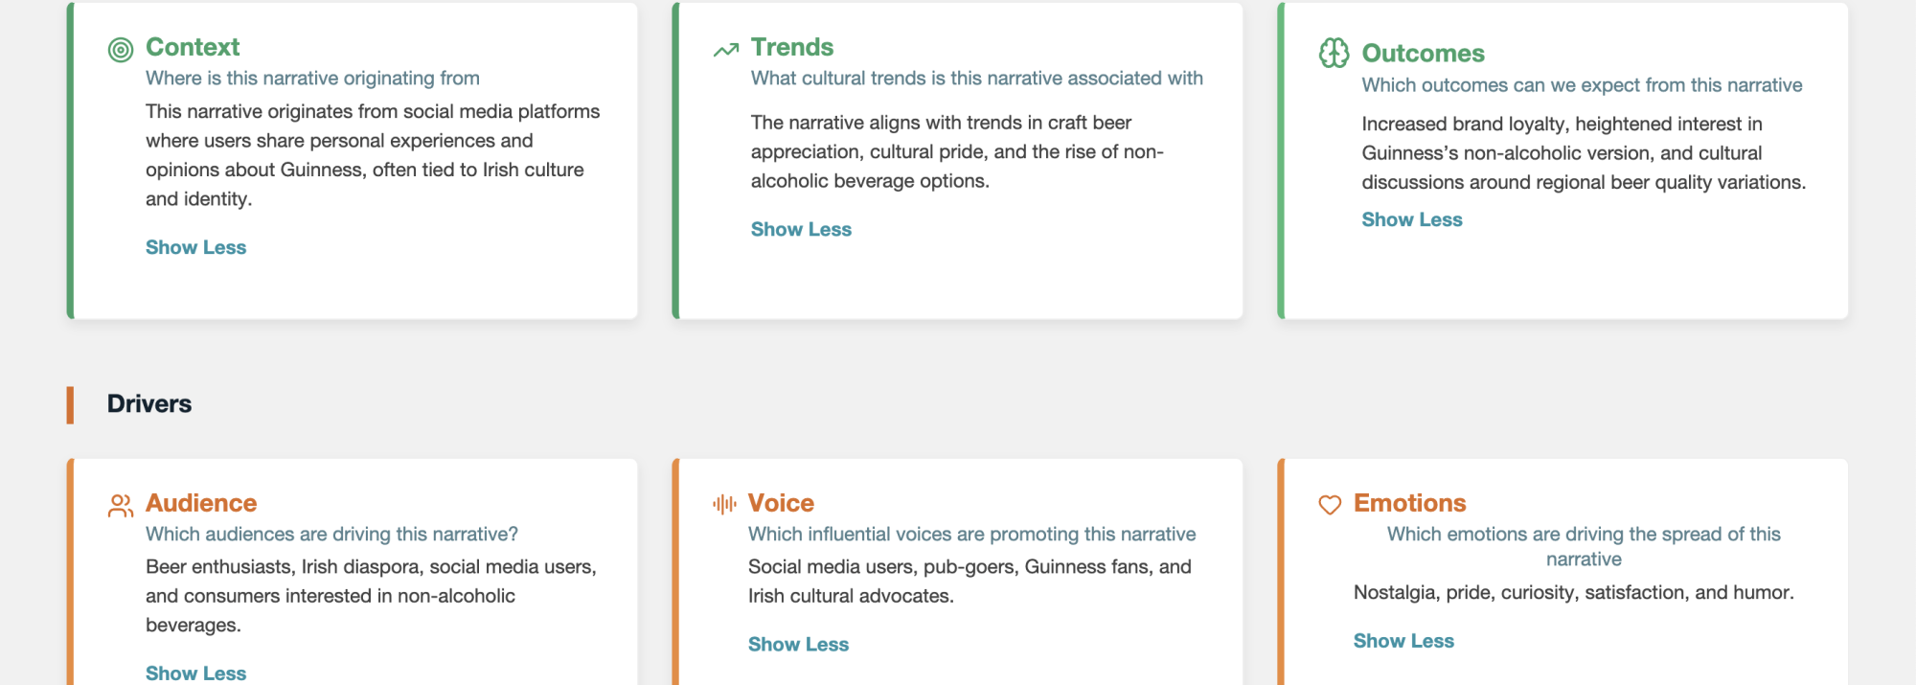The width and height of the screenshot is (1916, 685).
Task: Click the Voice card heading
Action: pos(781,503)
